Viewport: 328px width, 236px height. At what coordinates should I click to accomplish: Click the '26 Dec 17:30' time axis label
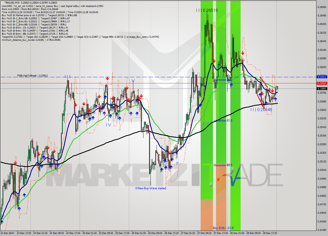pyautogui.click(x=171, y=233)
